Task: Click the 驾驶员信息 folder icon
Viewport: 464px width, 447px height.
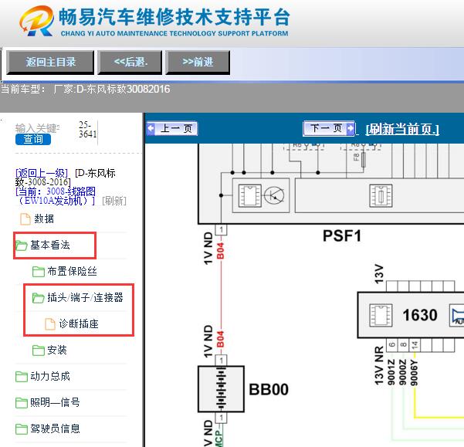Action: coord(22,428)
